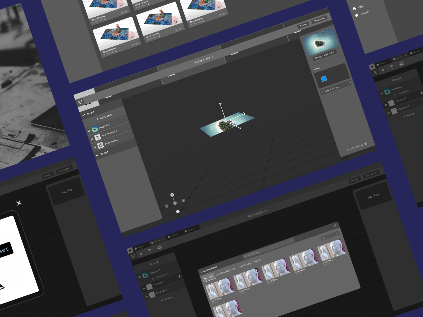Toggle eye of third File name_1 layer, bottom editor
Viewport: 423px width, 317px height.
(146, 297)
